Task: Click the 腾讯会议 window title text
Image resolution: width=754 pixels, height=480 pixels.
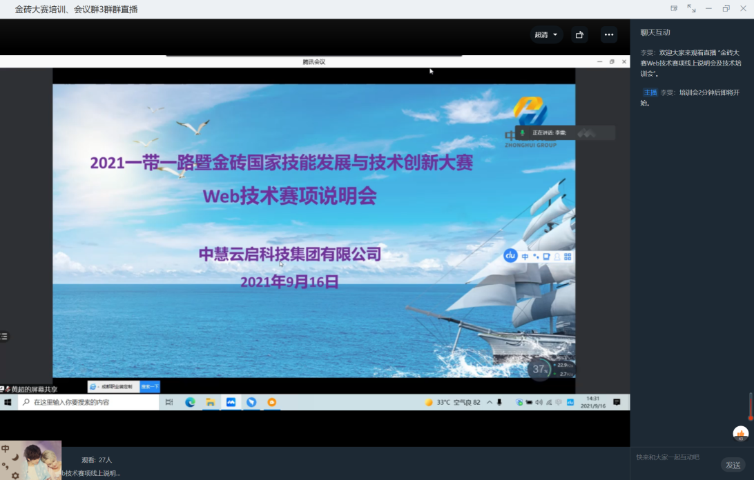Action: click(314, 61)
